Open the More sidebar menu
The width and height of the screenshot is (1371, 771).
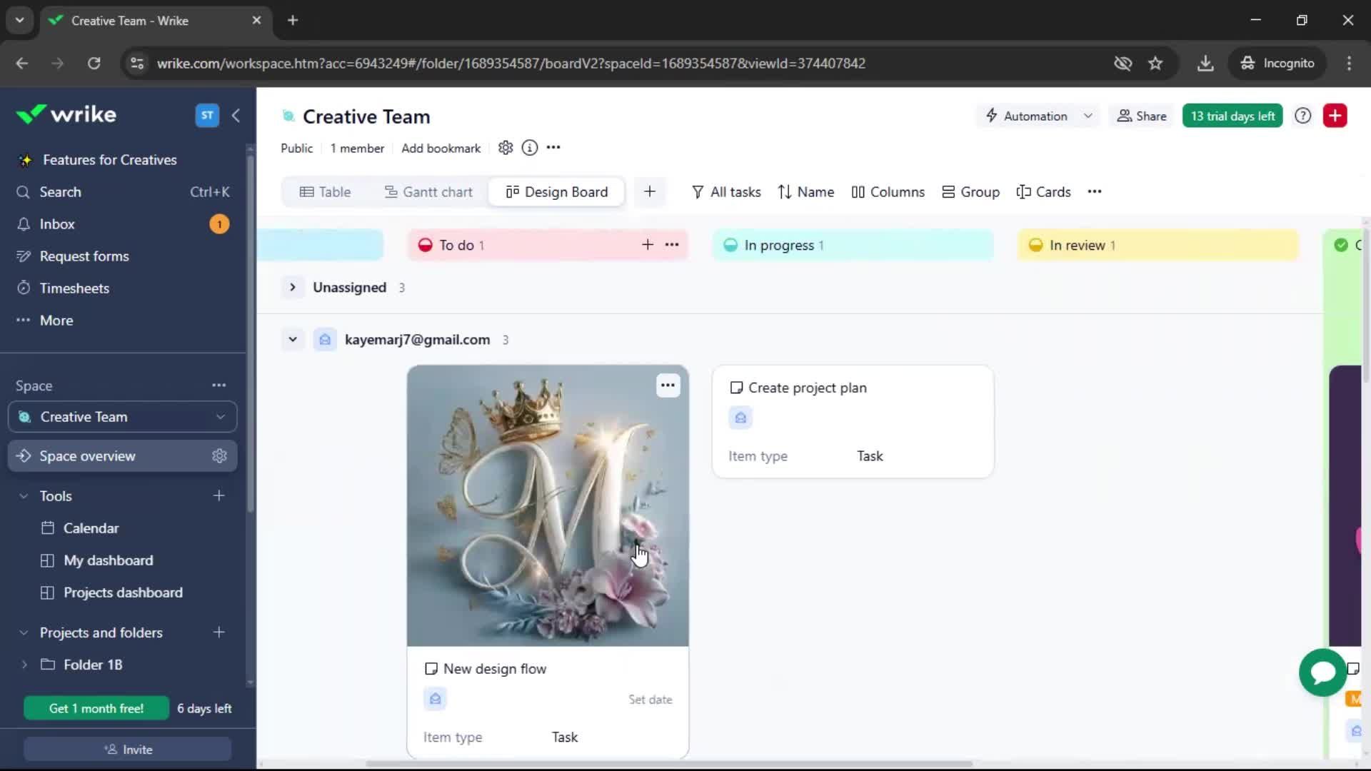click(56, 321)
